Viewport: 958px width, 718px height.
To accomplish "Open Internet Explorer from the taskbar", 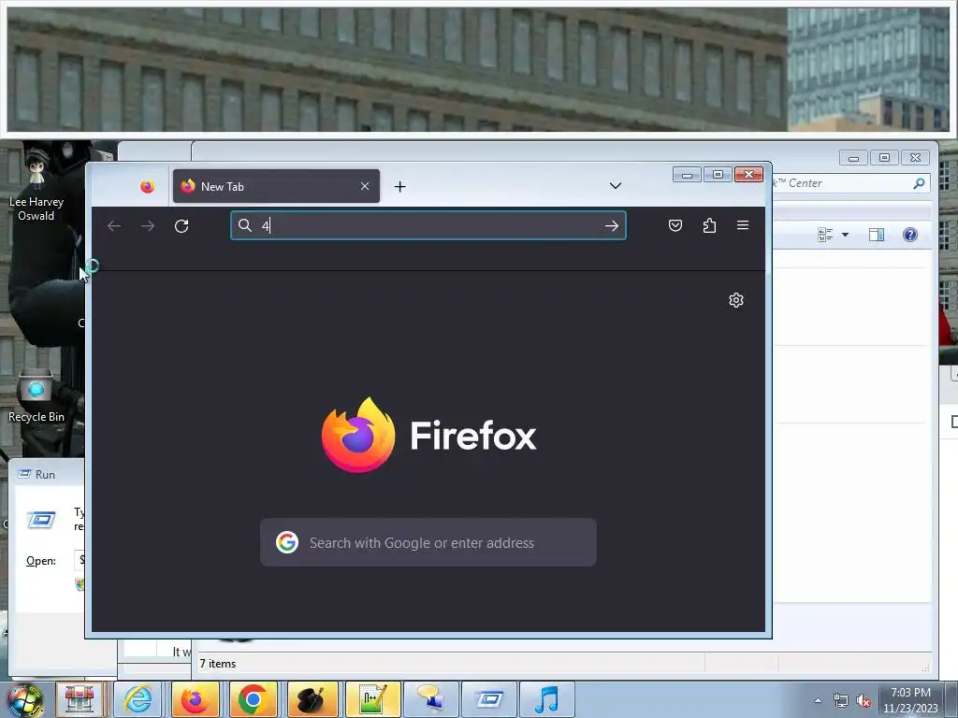I will tap(138, 699).
